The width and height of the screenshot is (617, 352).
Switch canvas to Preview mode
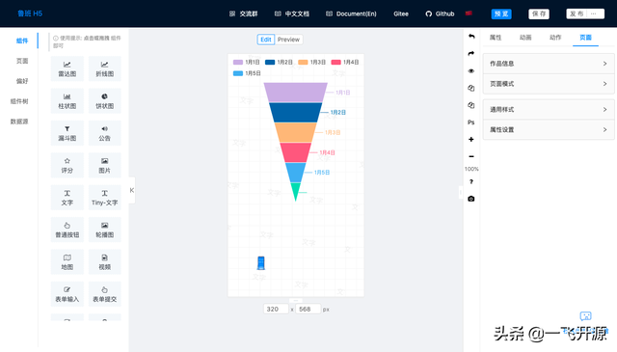[288, 40]
